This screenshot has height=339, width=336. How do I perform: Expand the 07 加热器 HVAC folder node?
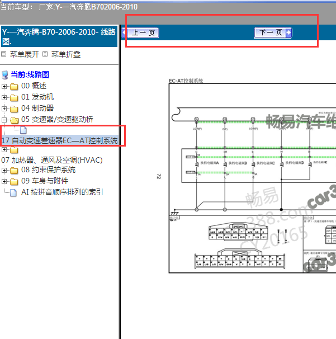4,149
